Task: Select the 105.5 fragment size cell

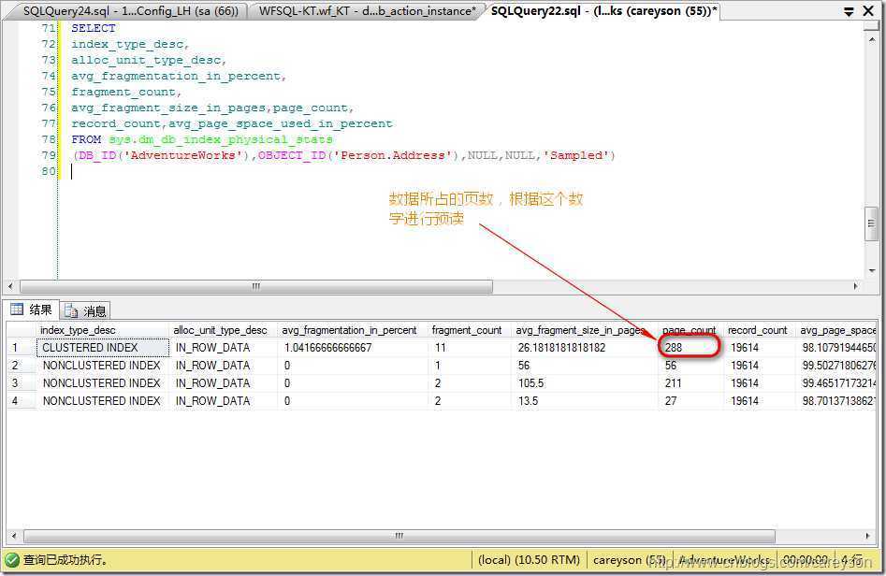Action: point(585,382)
